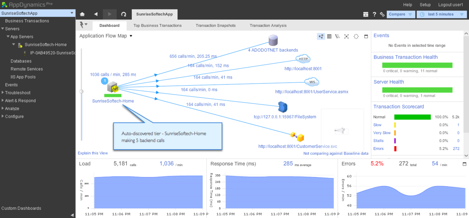Select the Dashboard tab
Image resolution: width=469 pixels, height=218 pixels.
[109, 25]
